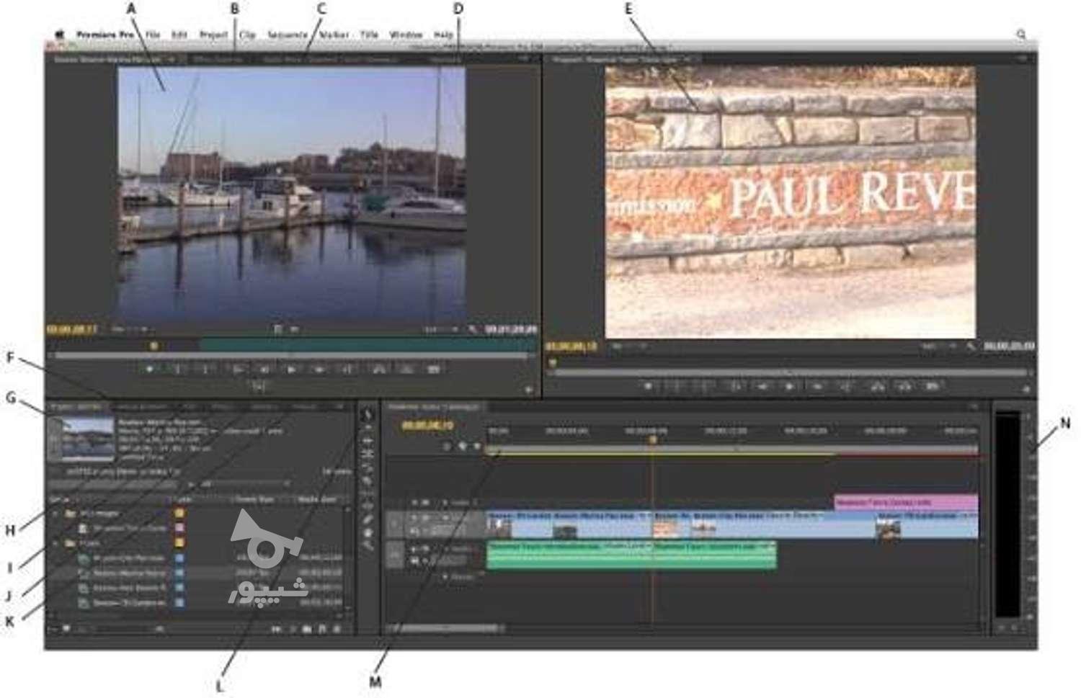Play the clip in the Source Monitor
The image size is (1081, 698).
(291, 370)
